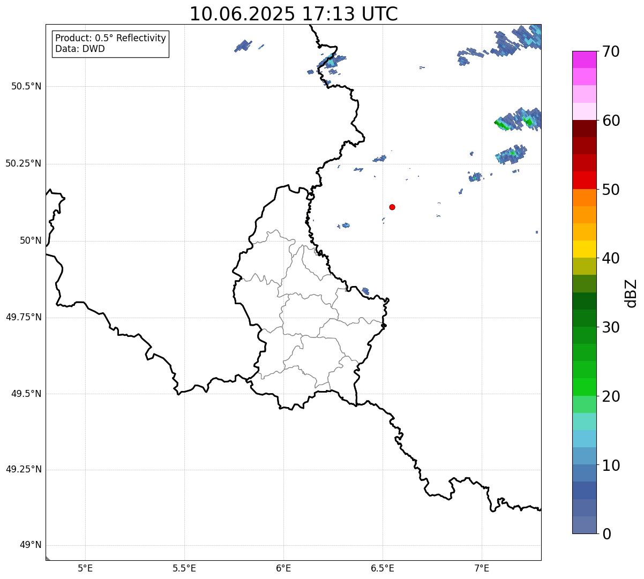Click longitude label 5°E

(85, 568)
